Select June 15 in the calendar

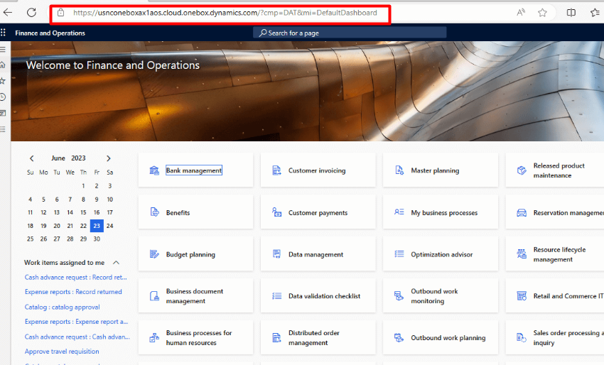[x=83, y=212]
